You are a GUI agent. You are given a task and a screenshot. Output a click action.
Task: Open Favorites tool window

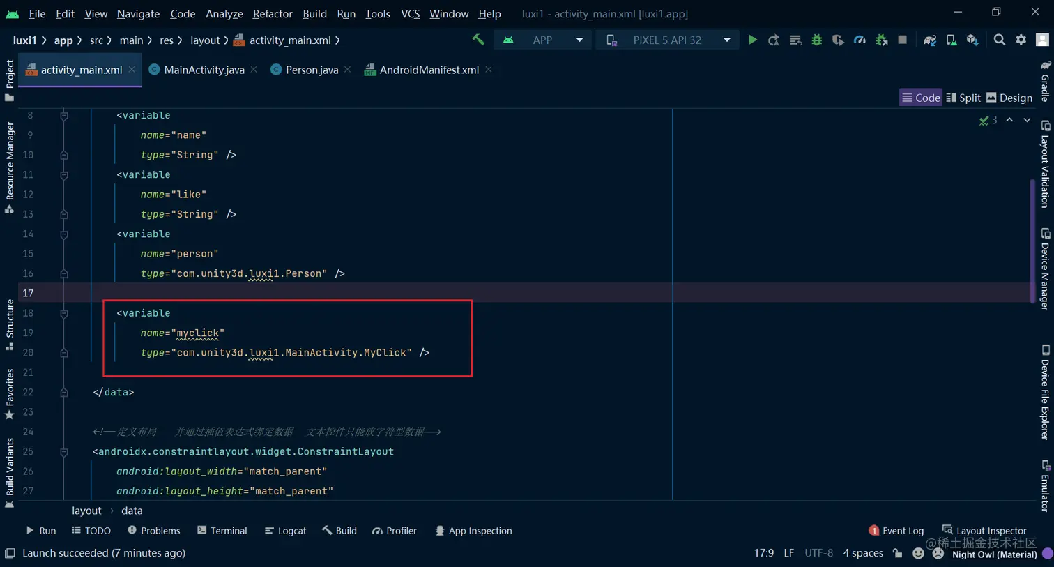[x=10, y=394]
